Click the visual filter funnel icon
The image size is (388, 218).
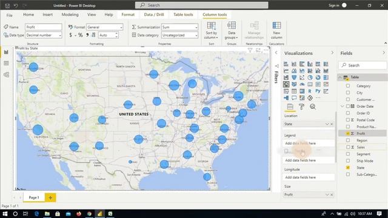pyautogui.click(x=250, y=50)
